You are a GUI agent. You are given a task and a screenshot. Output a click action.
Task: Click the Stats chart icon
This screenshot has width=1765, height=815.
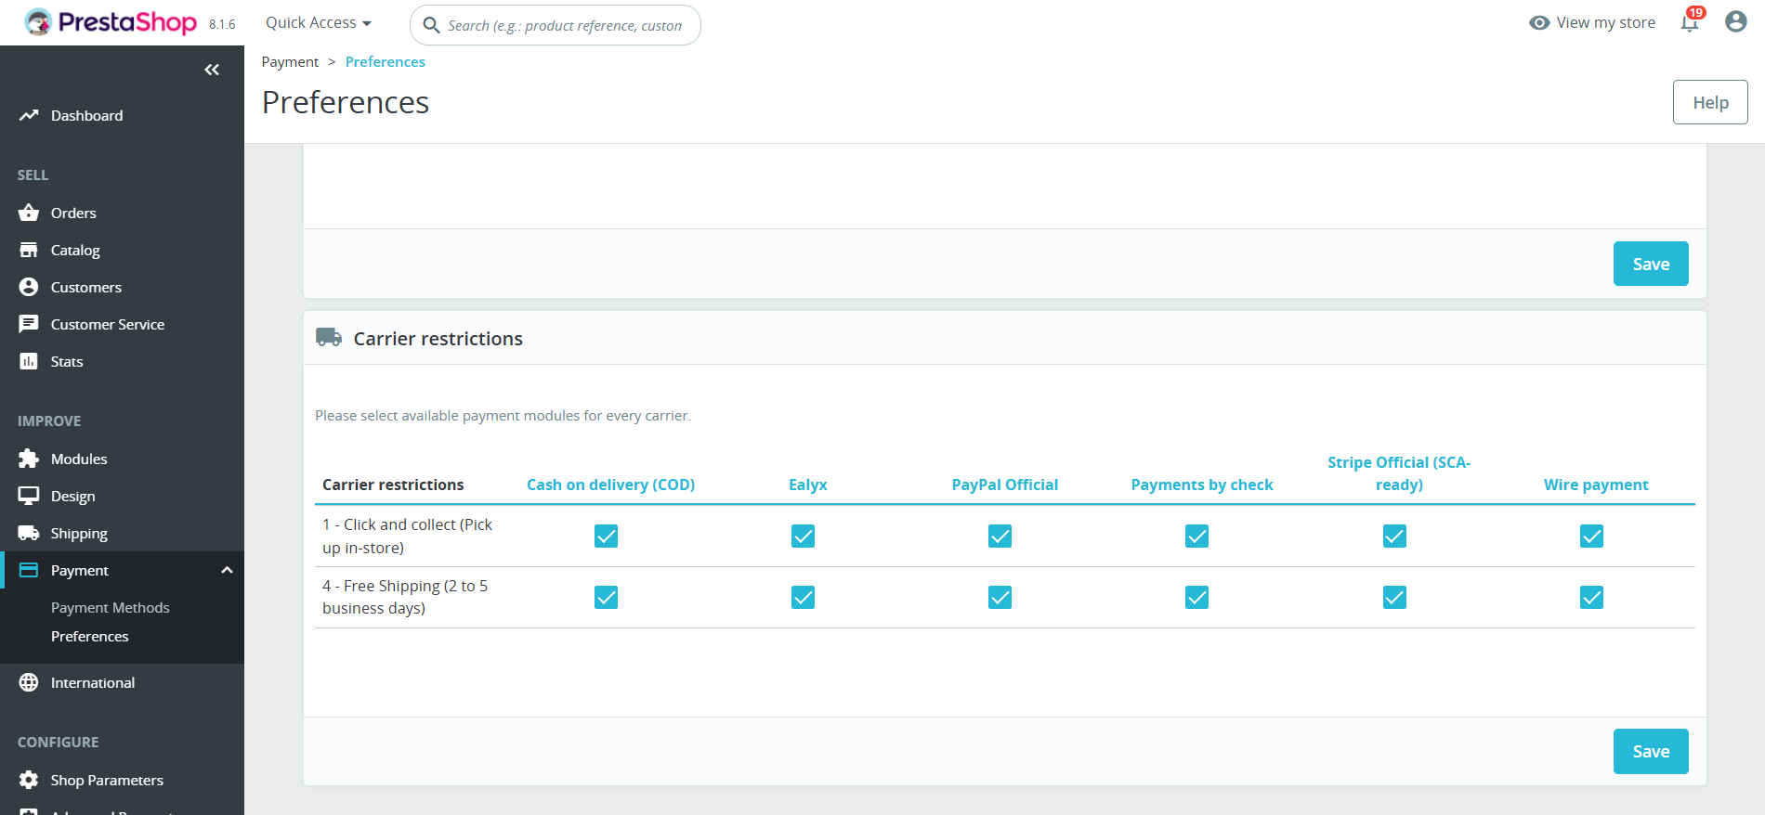click(x=29, y=361)
